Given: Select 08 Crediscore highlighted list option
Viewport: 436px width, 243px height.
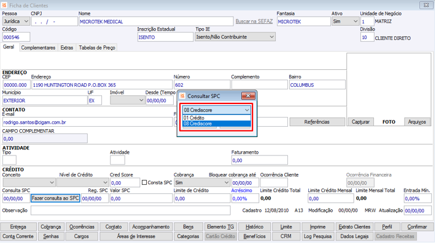Looking at the screenshot, I should click(x=217, y=124).
